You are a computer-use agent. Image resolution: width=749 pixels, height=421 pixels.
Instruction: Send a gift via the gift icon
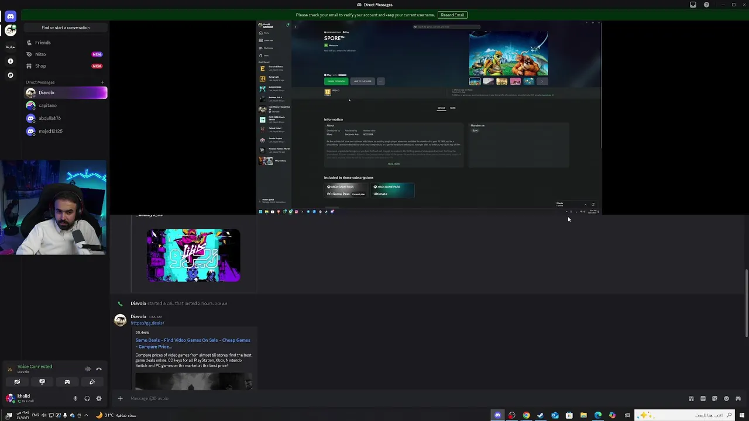click(691, 399)
